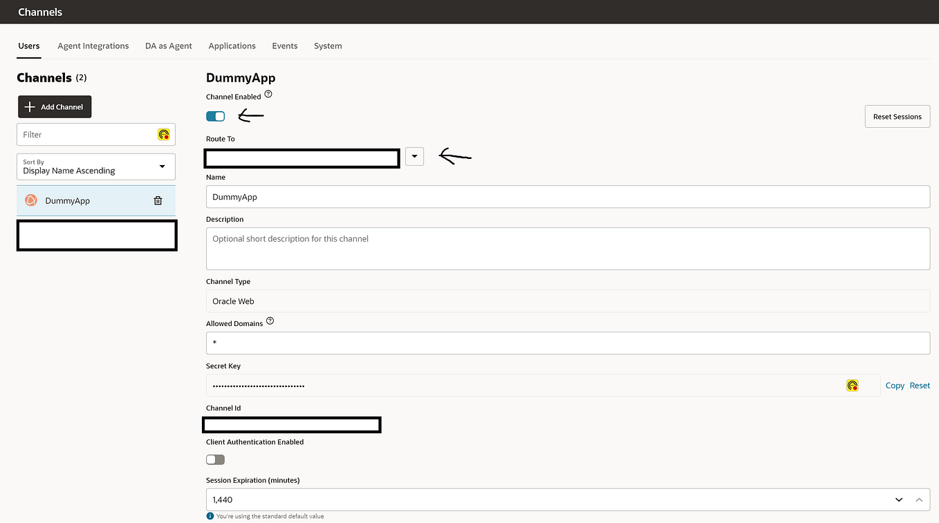Image resolution: width=939 pixels, height=523 pixels.
Task: Click the Reset Sessions button
Action: pyautogui.click(x=897, y=116)
